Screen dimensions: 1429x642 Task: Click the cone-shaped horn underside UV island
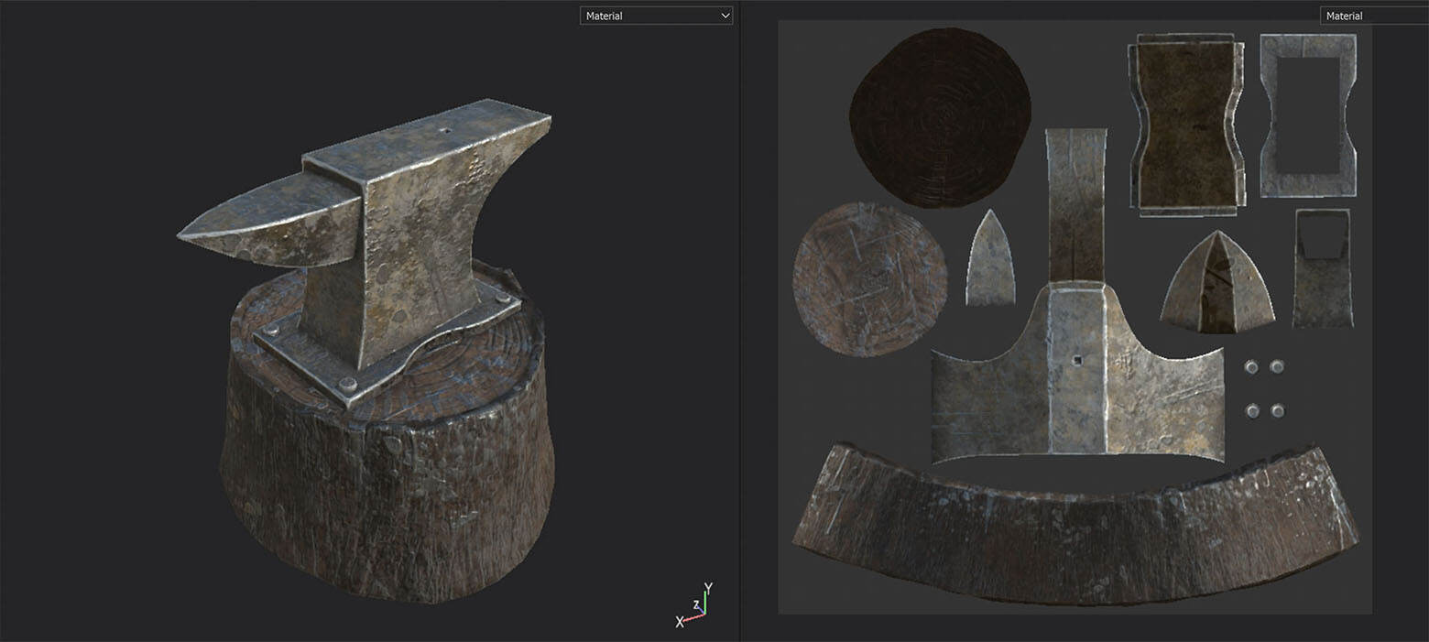pos(1217,284)
